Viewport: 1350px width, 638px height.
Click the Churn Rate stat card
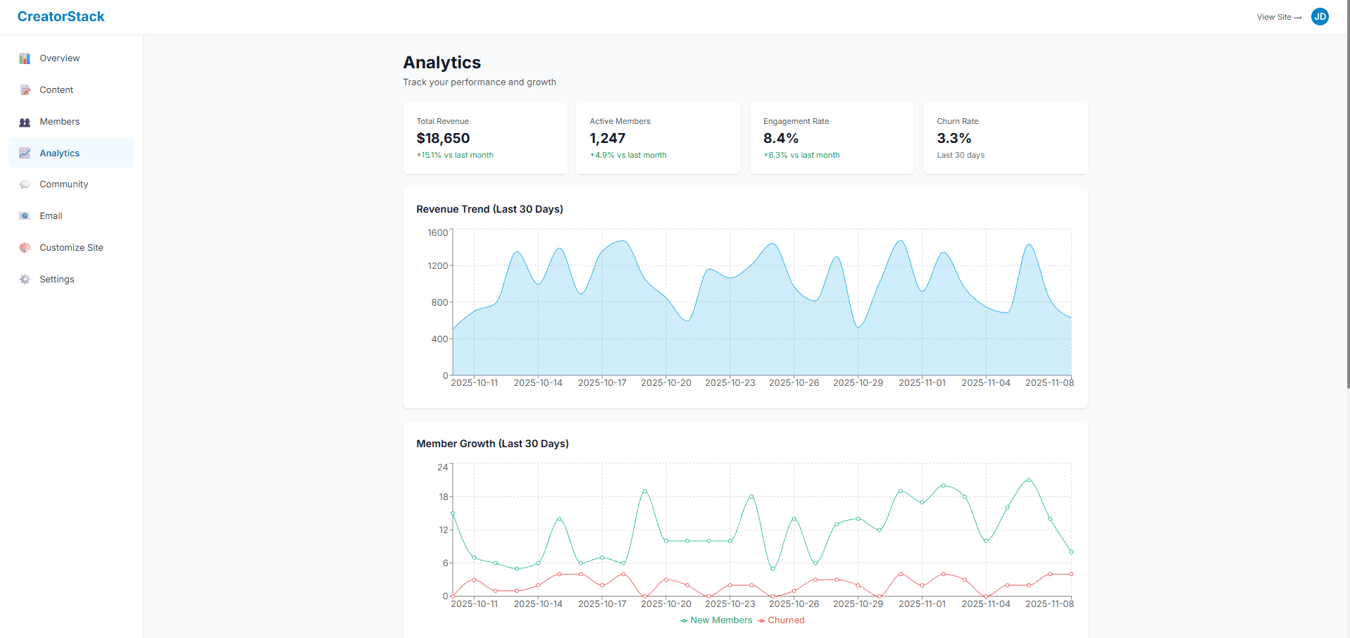pos(1005,138)
